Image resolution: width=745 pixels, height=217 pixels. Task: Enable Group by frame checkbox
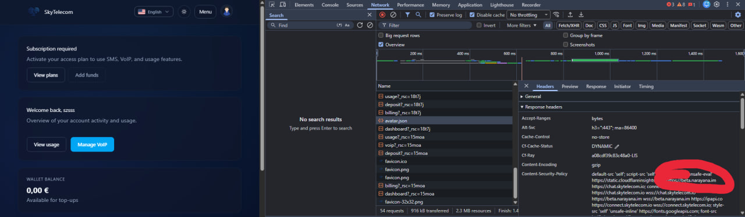click(x=565, y=35)
